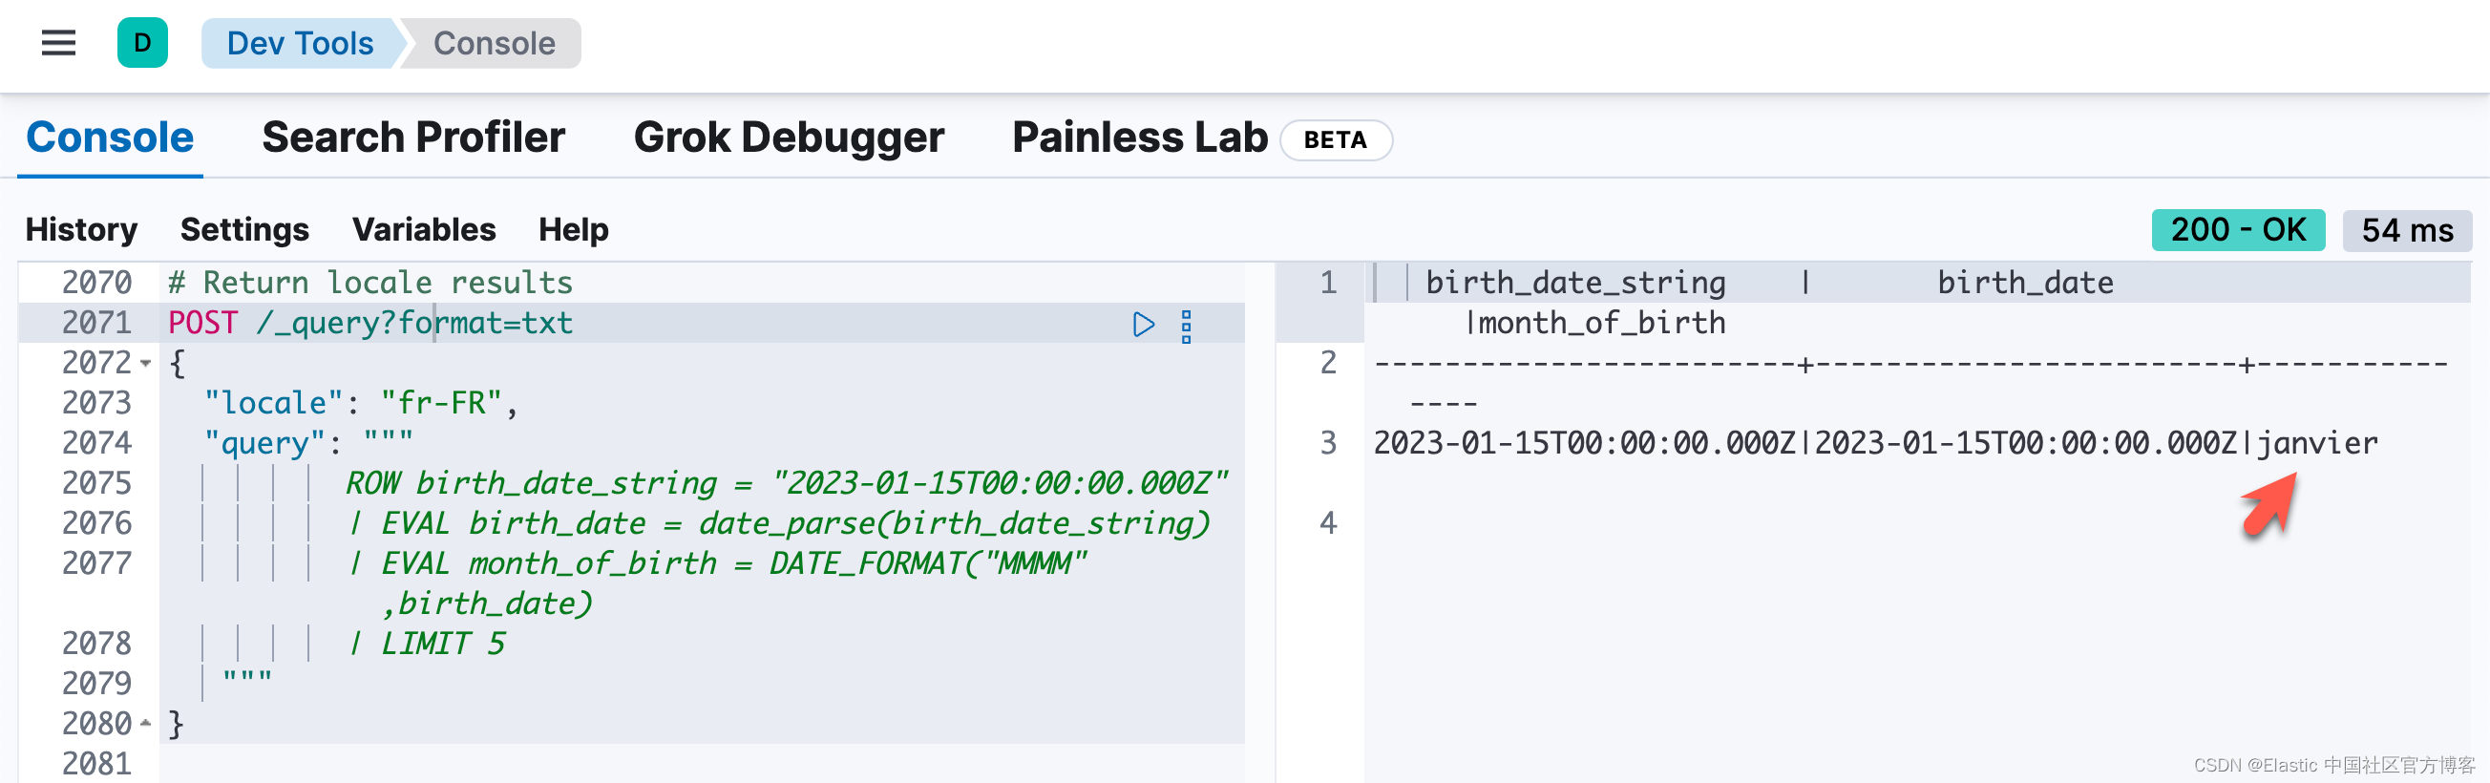Place cursor in POST /_query?format=txt line
Viewport: 2490px width, 783px height.
click(x=370, y=323)
